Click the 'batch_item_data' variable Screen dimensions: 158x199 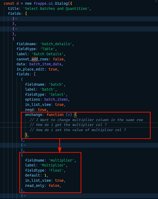pyautogui.click(x=45, y=64)
